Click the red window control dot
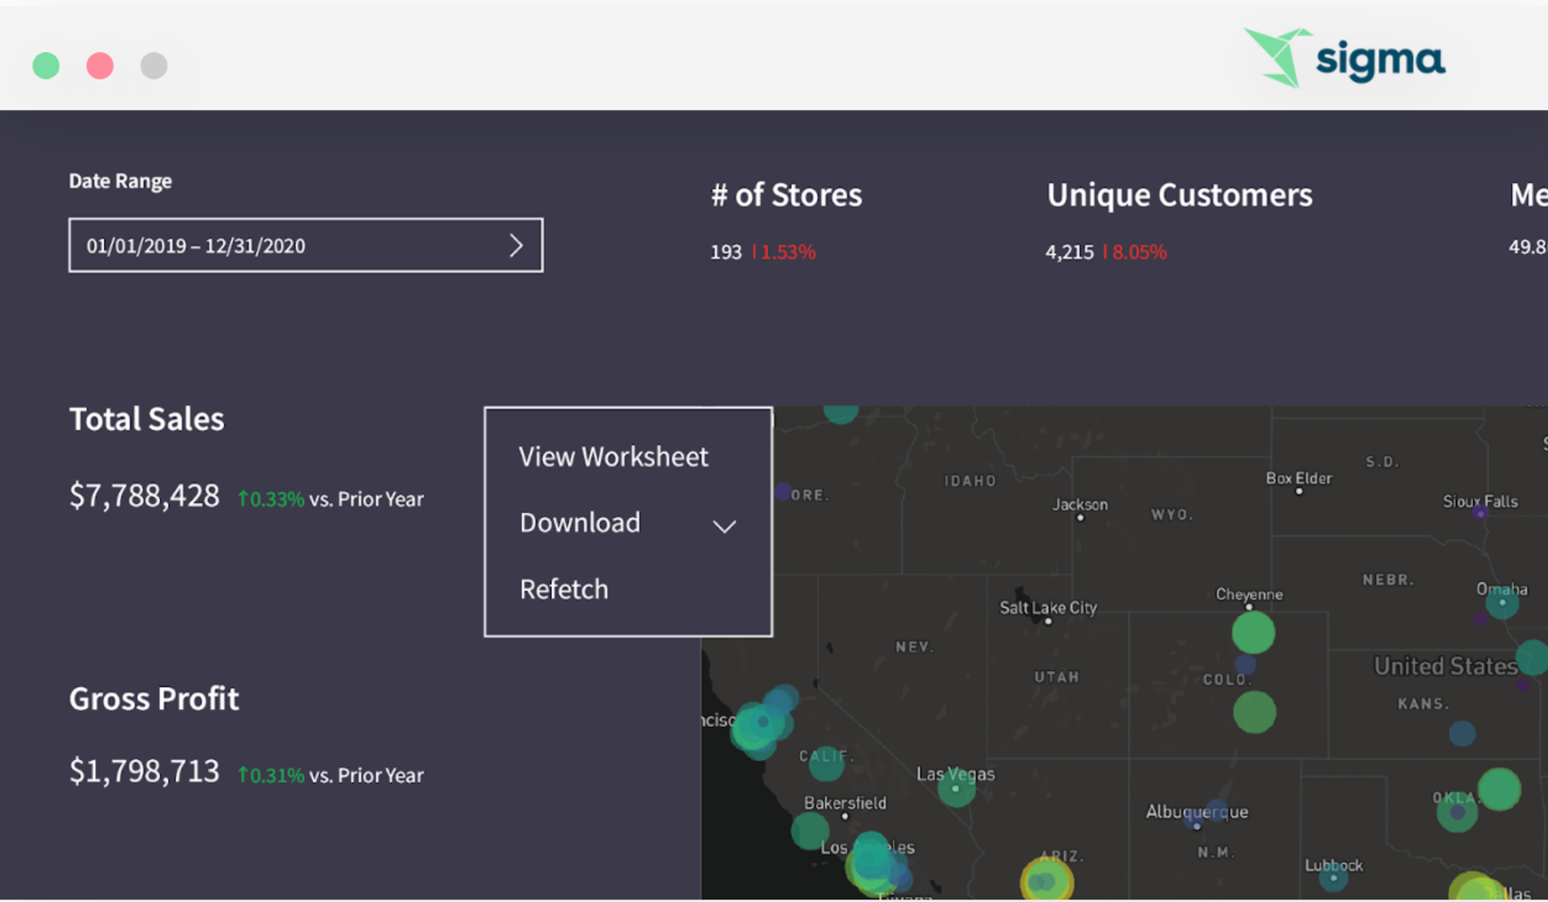The width and height of the screenshot is (1548, 902). coord(100,66)
